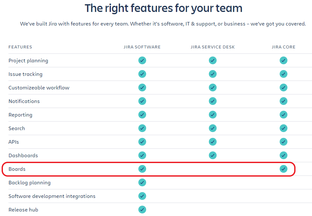Select Jira Software checkmark in Notifications row

(142, 101)
